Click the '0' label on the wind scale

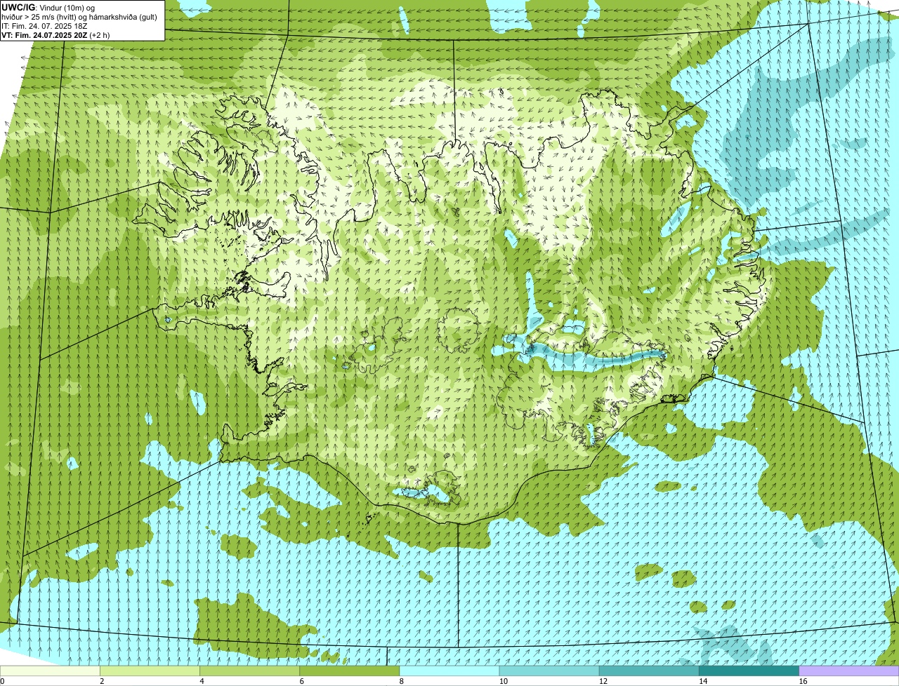pos(2,681)
